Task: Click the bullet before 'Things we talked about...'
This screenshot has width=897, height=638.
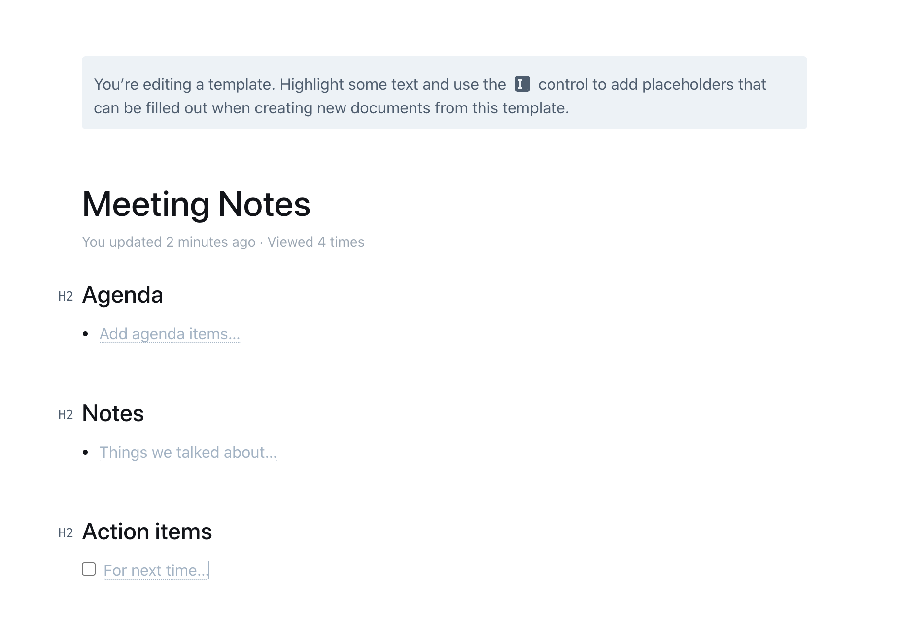Action: click(x=86, y=453)
